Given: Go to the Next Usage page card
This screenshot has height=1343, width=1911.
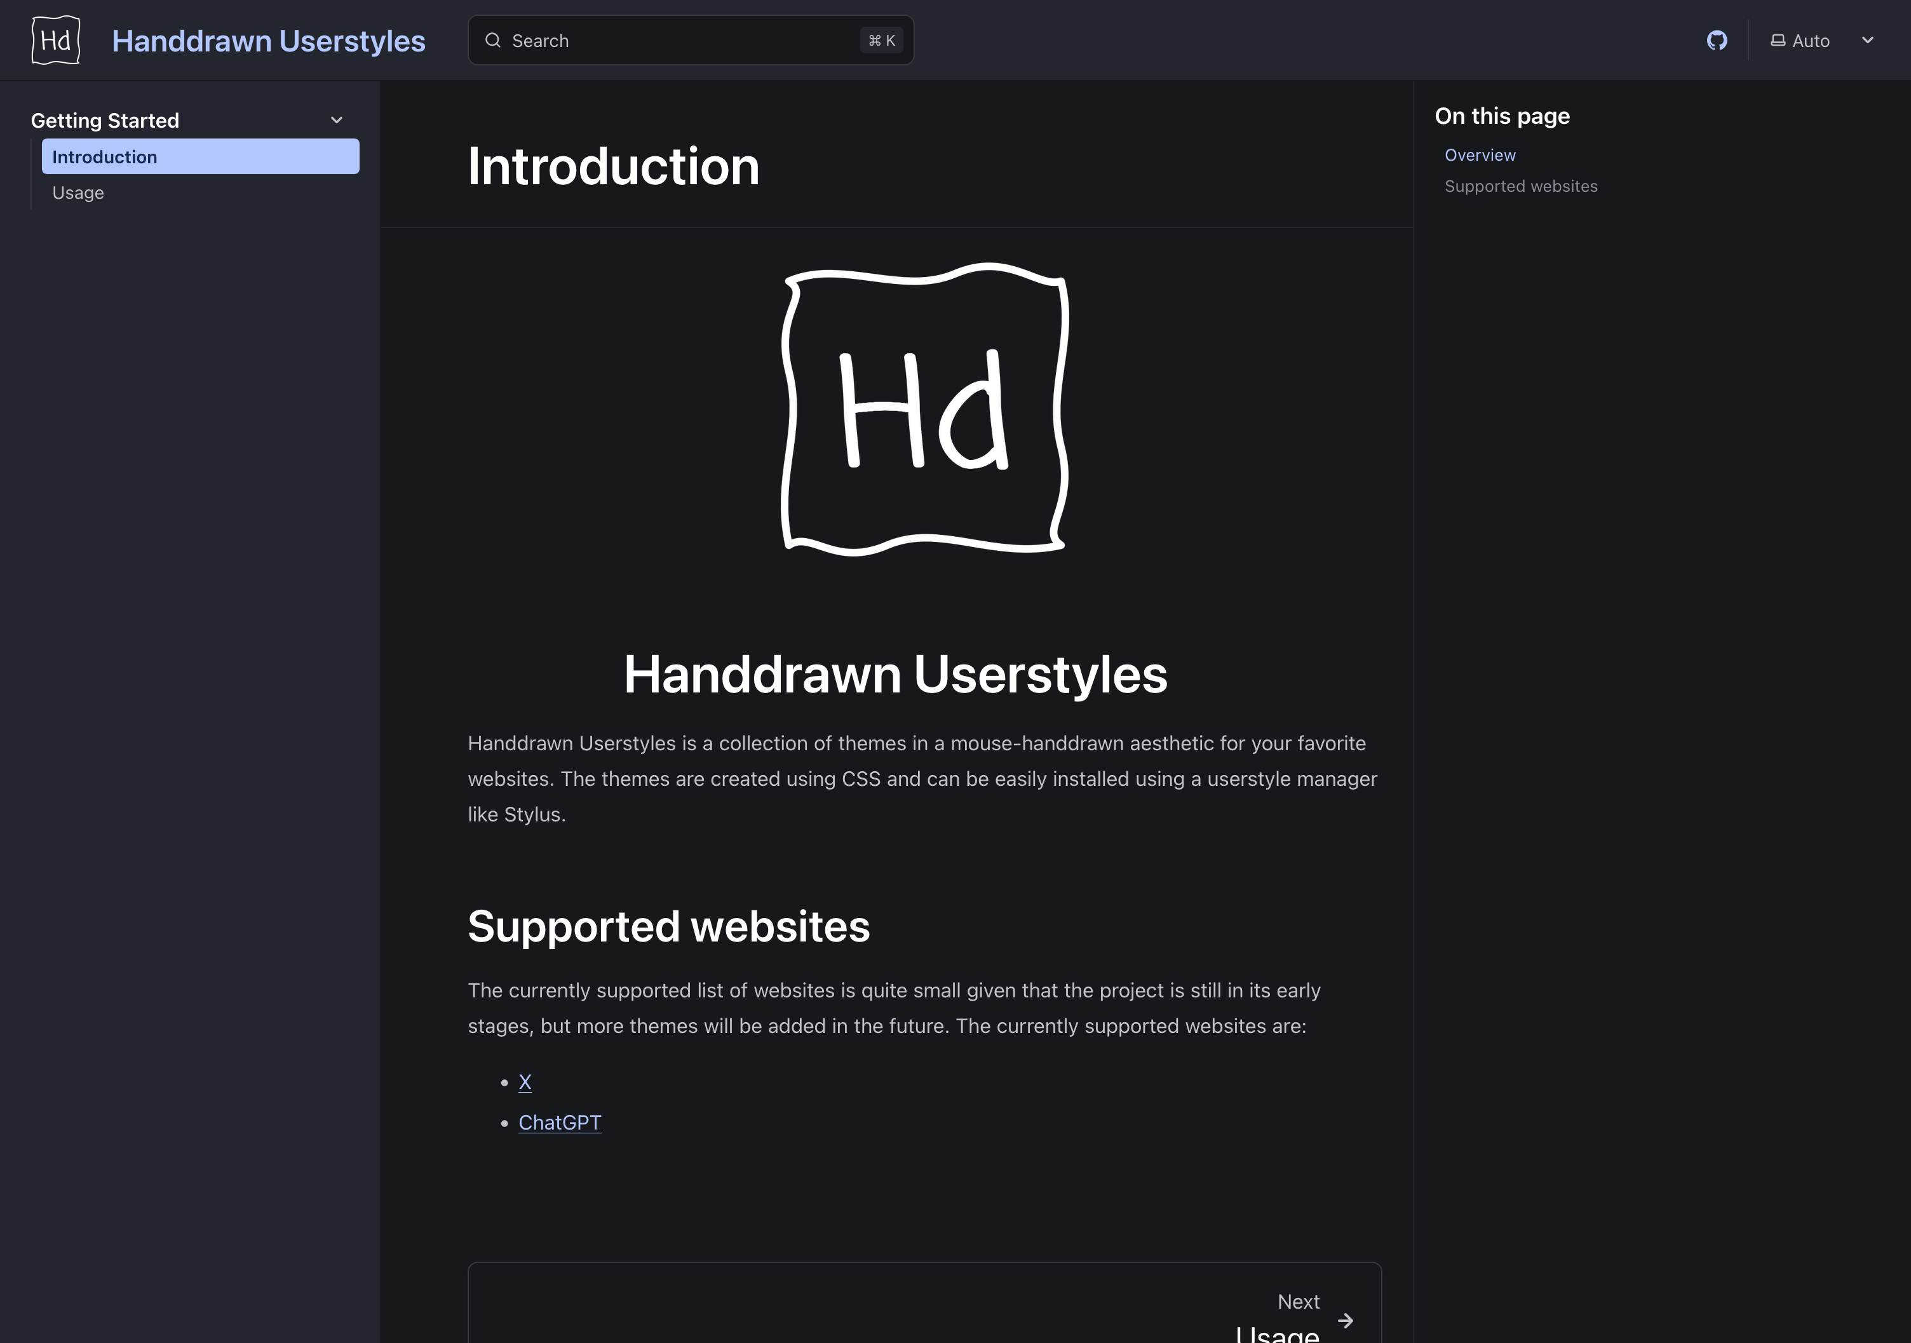Looking at the screenshot, I should [925, 1303].
